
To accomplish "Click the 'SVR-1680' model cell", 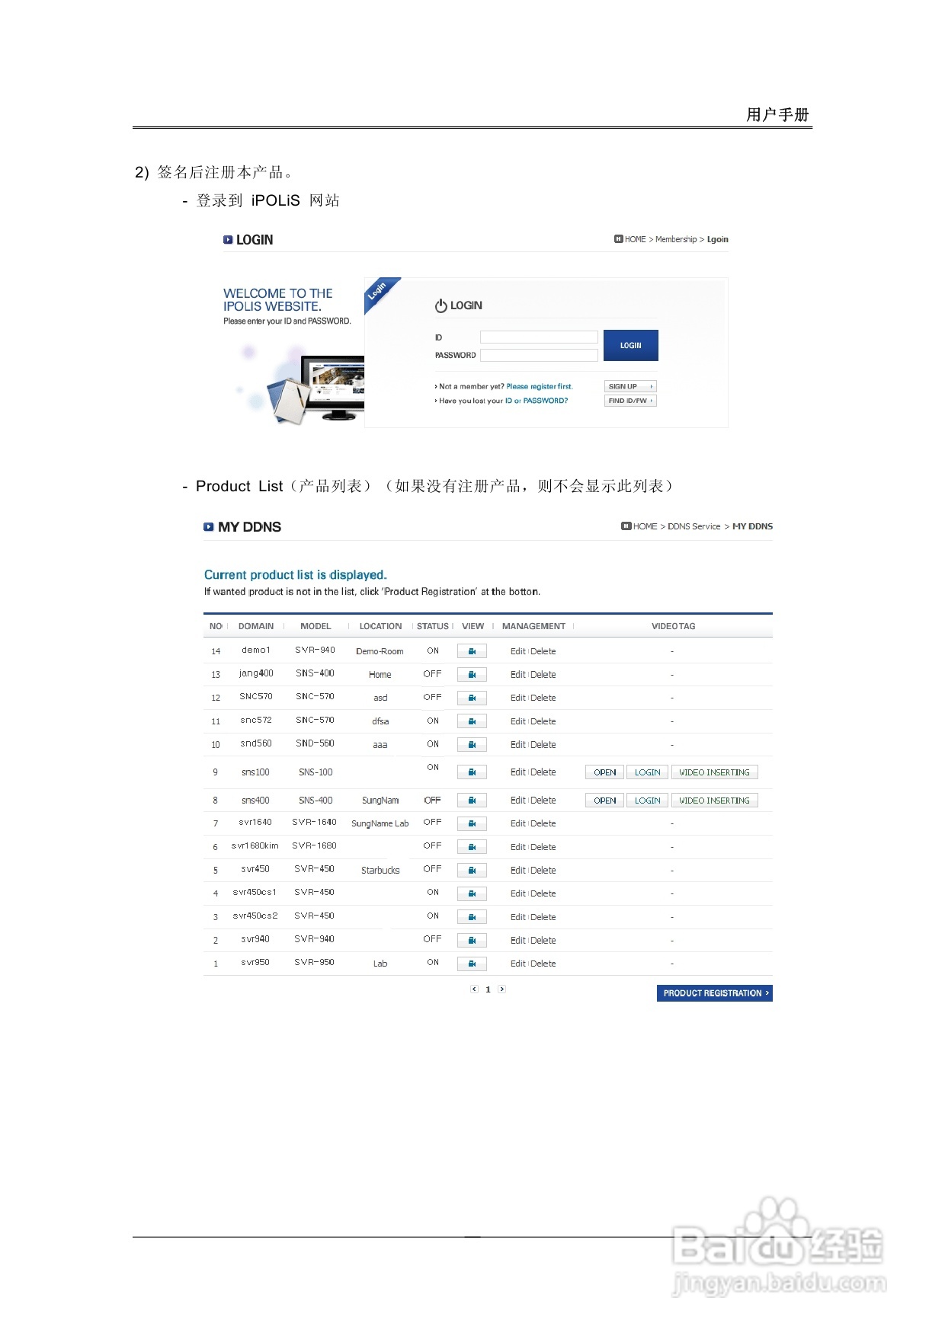I will (314, 845).
